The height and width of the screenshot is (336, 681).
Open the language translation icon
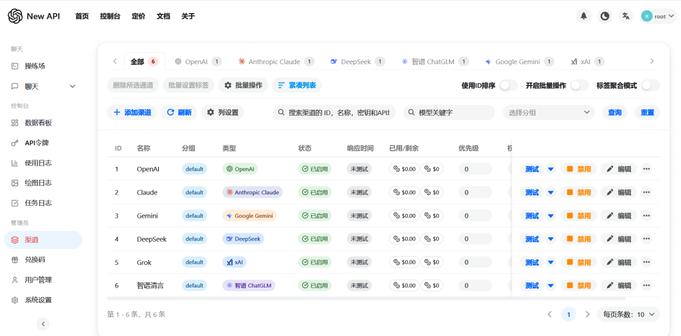tap(626, 16)
